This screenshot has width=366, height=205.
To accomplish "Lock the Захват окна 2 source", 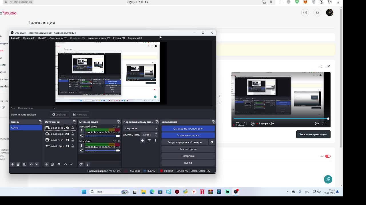I will point(73,128).
